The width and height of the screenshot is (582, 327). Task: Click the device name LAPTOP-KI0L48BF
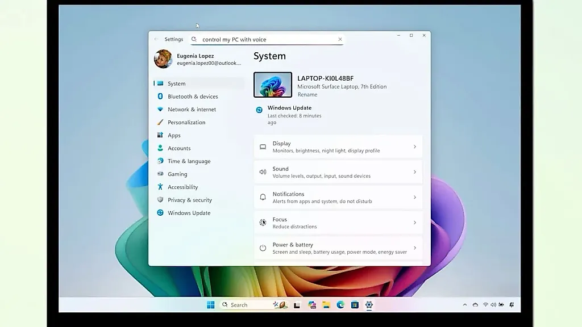tap(326, 78)
